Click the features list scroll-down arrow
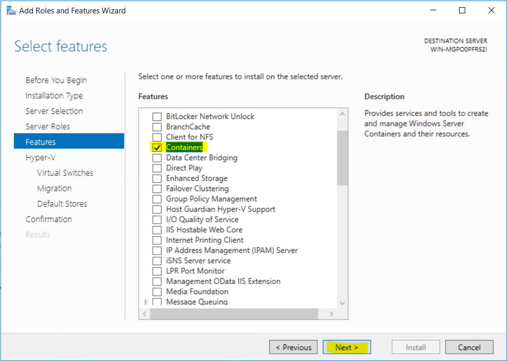The image size is (507, 361). [x=342, y=303]
